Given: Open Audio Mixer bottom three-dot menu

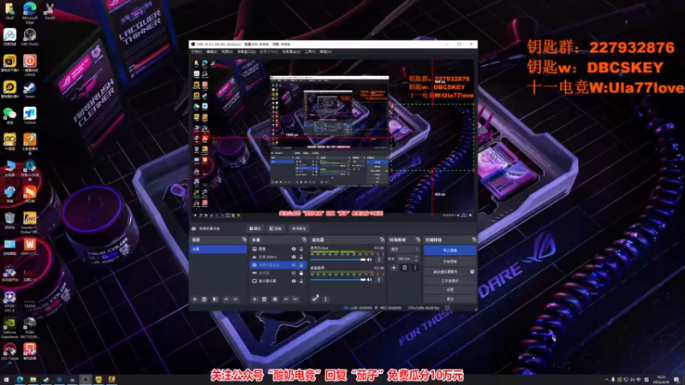Looking at the screenshot, I should click(x=325, y=299).
